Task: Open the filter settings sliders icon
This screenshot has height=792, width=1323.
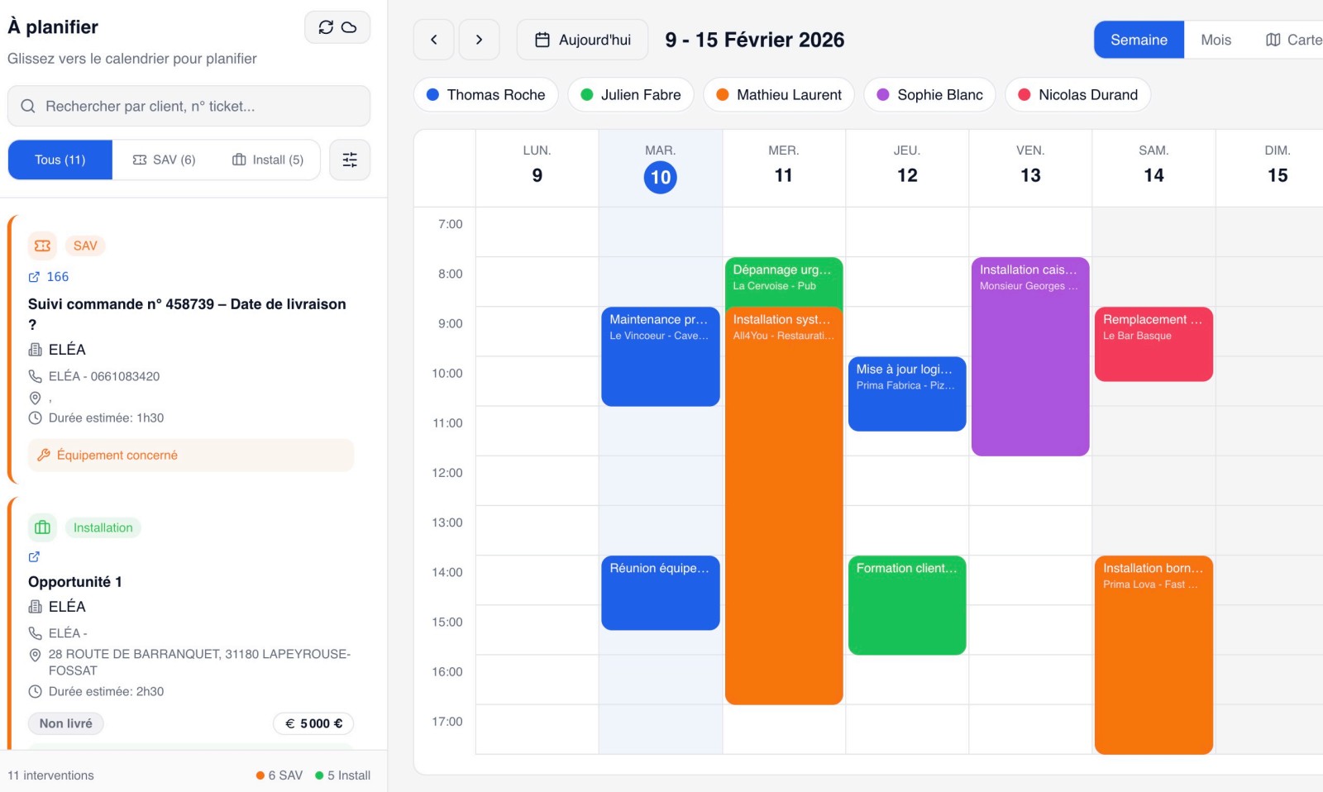Action: point(350,160)
